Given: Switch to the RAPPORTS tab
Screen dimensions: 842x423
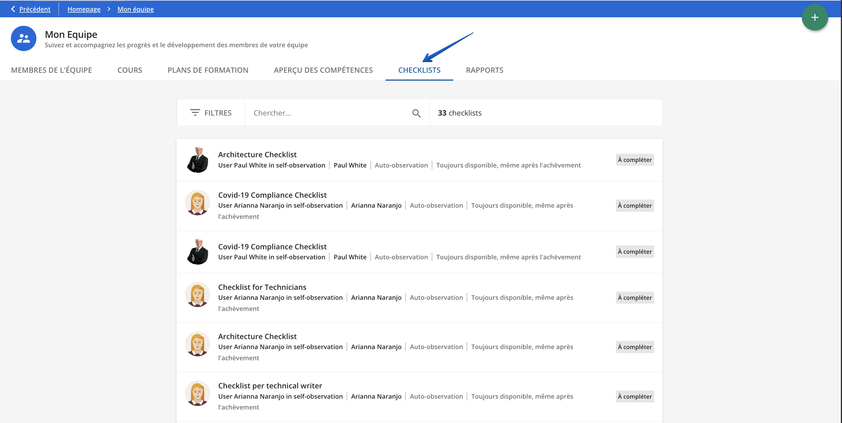Looking at the screenshot, I should coord(484,70).
